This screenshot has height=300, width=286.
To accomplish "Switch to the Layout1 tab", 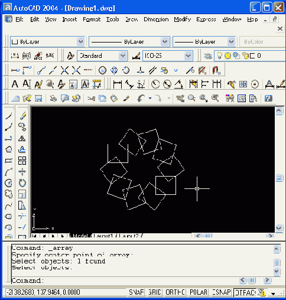I will [x=103, y=236].
